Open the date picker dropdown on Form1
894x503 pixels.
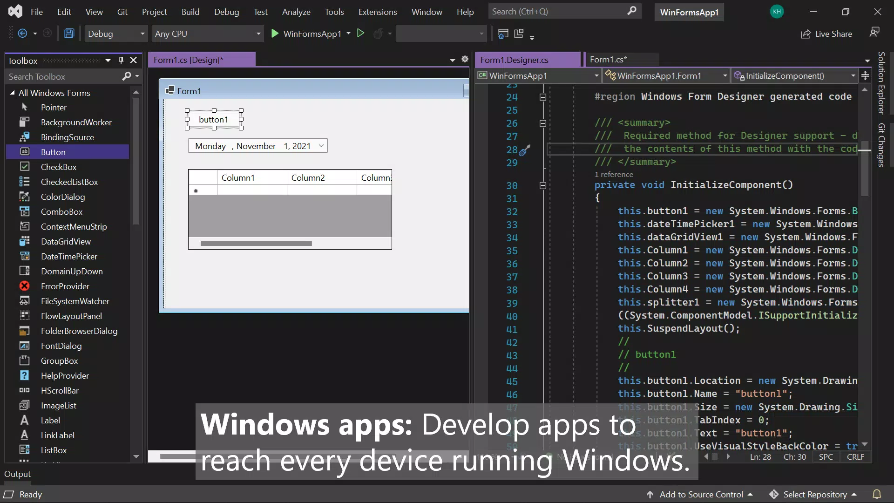pyautogui.click(x=321, y=146)
